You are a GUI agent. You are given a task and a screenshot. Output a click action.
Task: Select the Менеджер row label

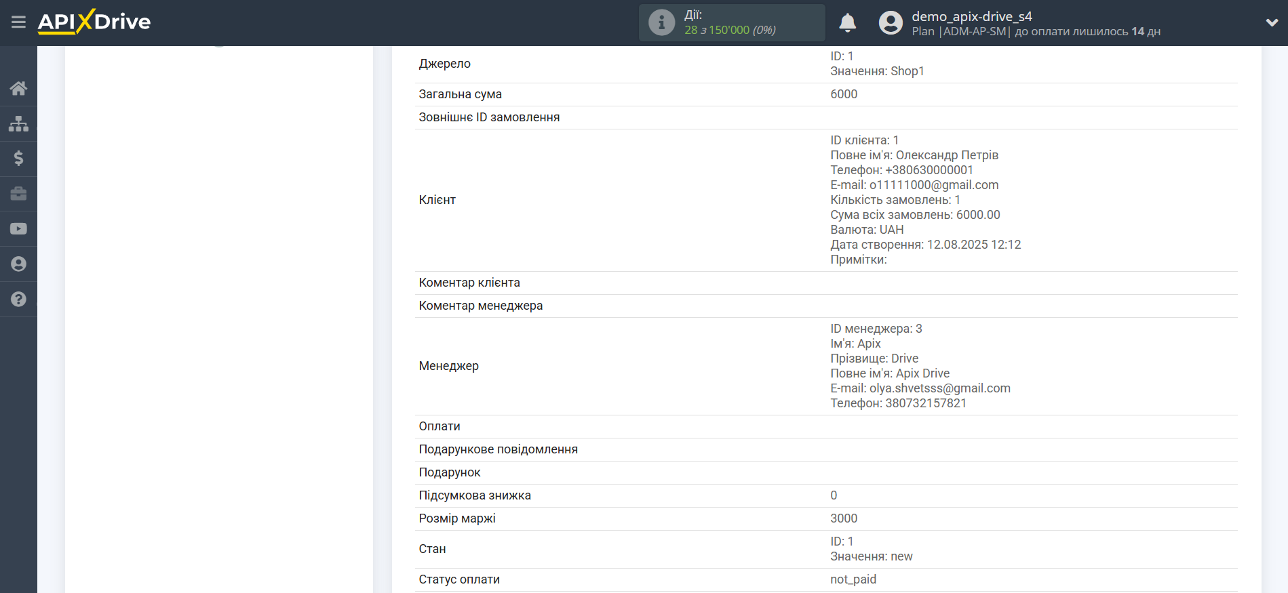(x=448, y=366)
